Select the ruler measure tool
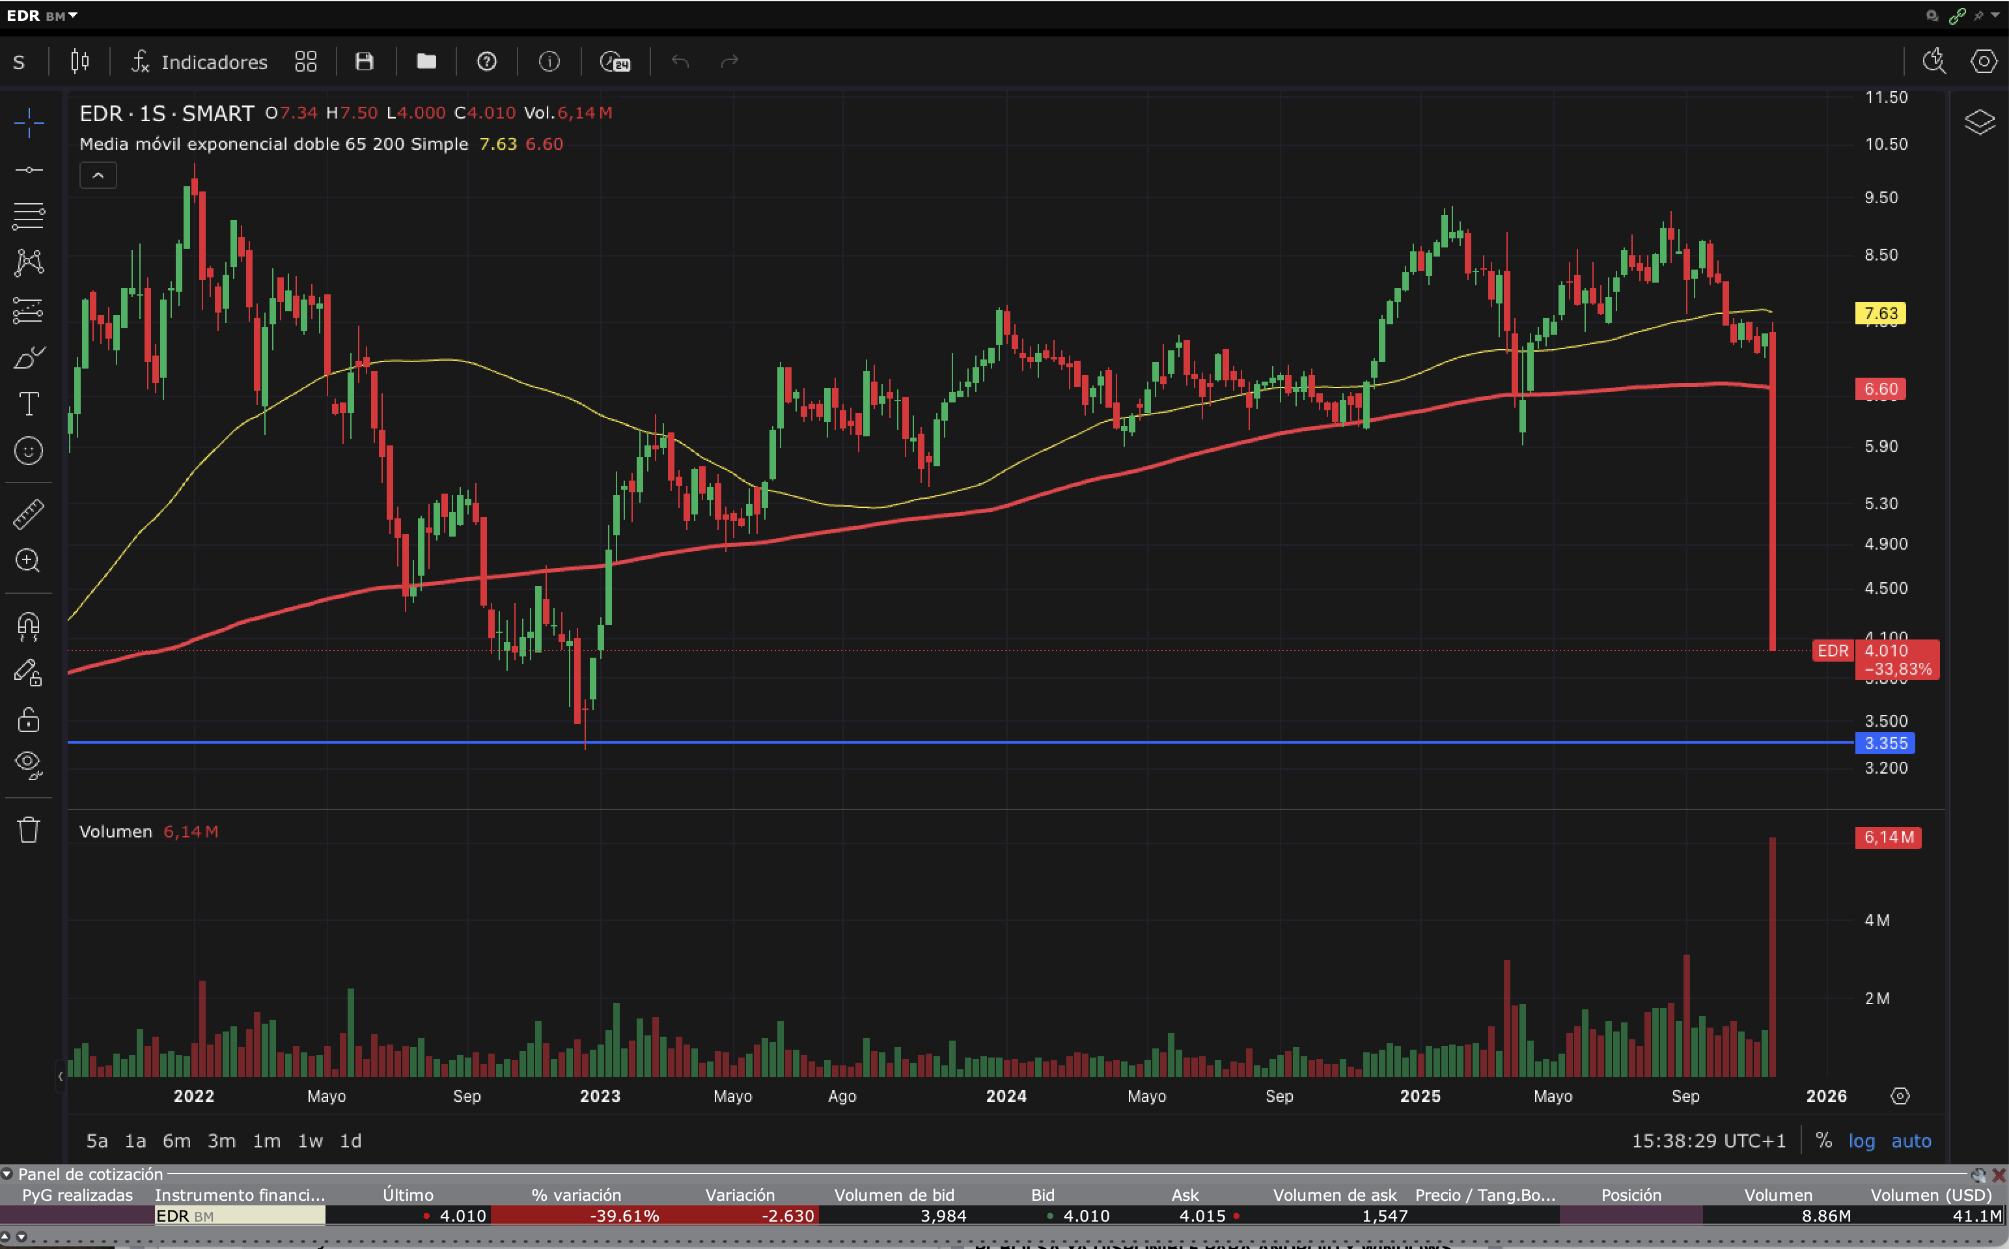 click(28, 514)
